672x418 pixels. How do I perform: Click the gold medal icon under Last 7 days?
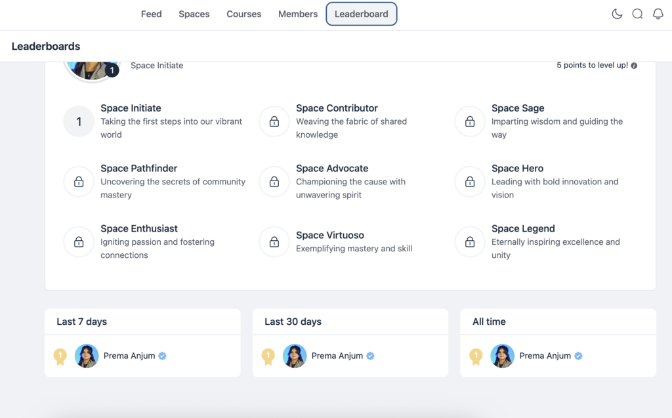pos(60,356)
